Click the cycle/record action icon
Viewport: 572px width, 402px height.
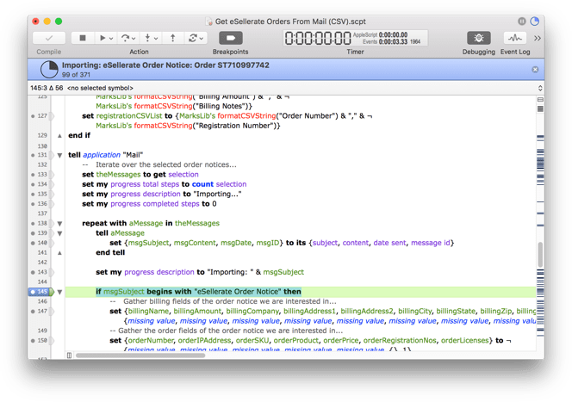point(193,38)
